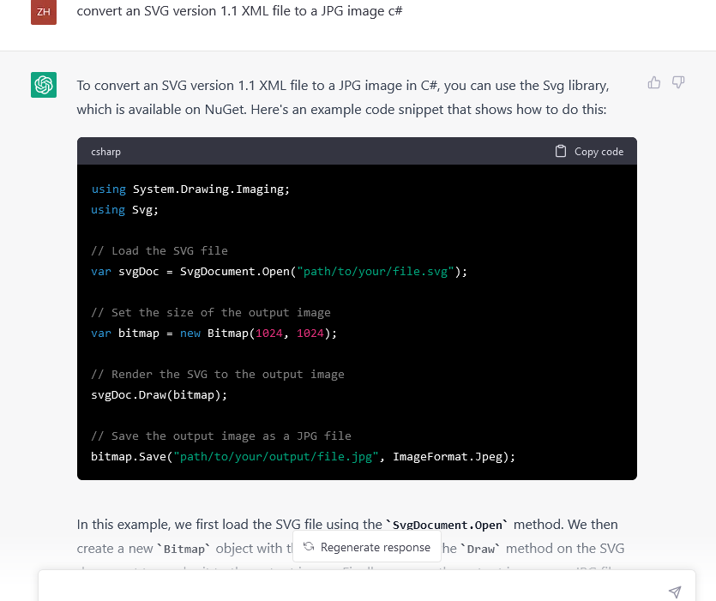The image size is (716, 601).
Task: Focus the message input box
Action: [x=352, y=590]
